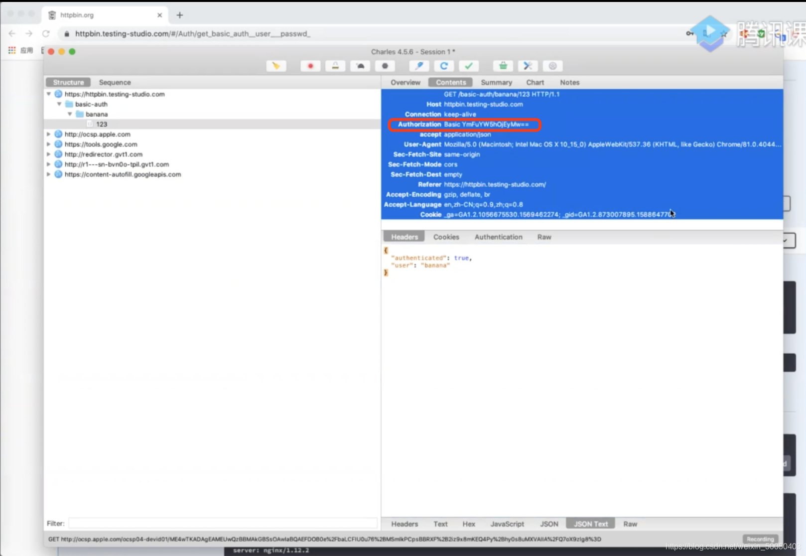Viewport: 806px width, 556px height.
Task: Open the request Authentication tab
Action: pos(498,237)
